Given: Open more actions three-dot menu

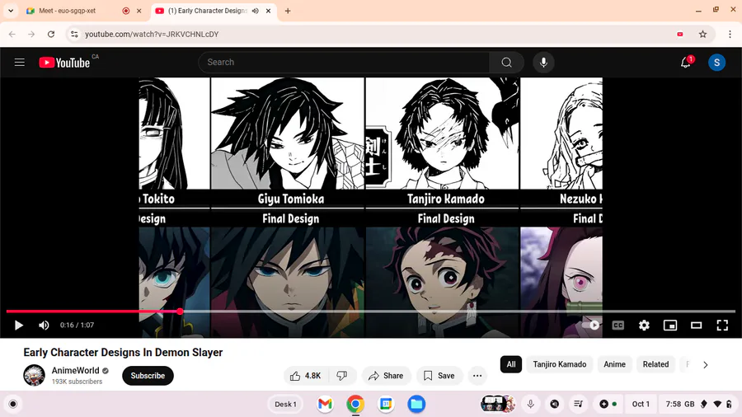Looking at the screenshot, I should pyautogui.click(x=477, y=376).
